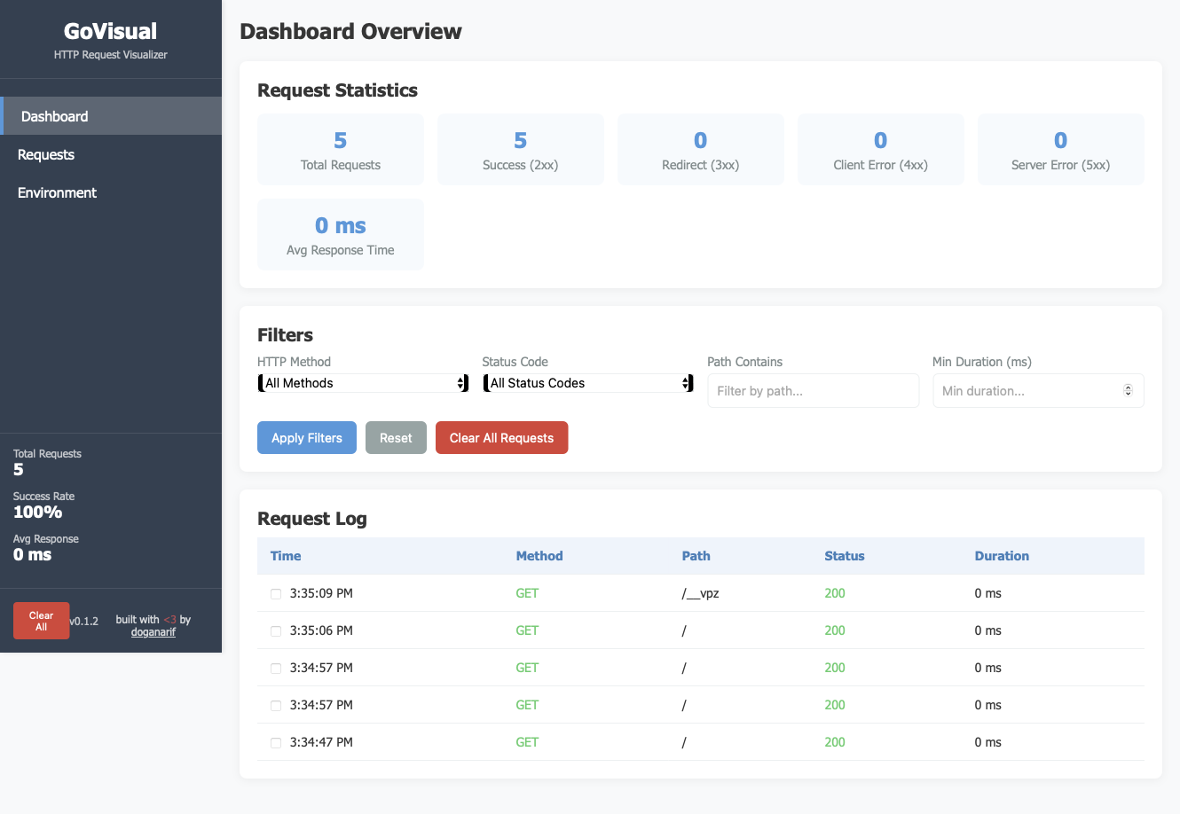Screen dimensions: 1180x814
Task: Open the Dashboard sidebar item
Action: 111,116
